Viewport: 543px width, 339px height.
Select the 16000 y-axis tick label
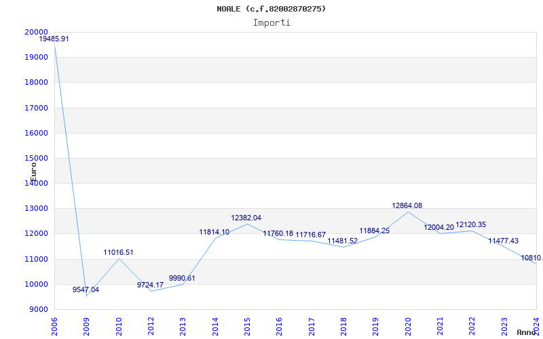tap(37, 133)
